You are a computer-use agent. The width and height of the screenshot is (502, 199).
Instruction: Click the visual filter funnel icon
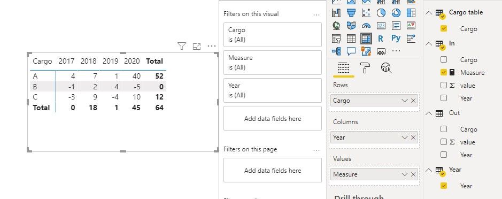tap(182, 46)
